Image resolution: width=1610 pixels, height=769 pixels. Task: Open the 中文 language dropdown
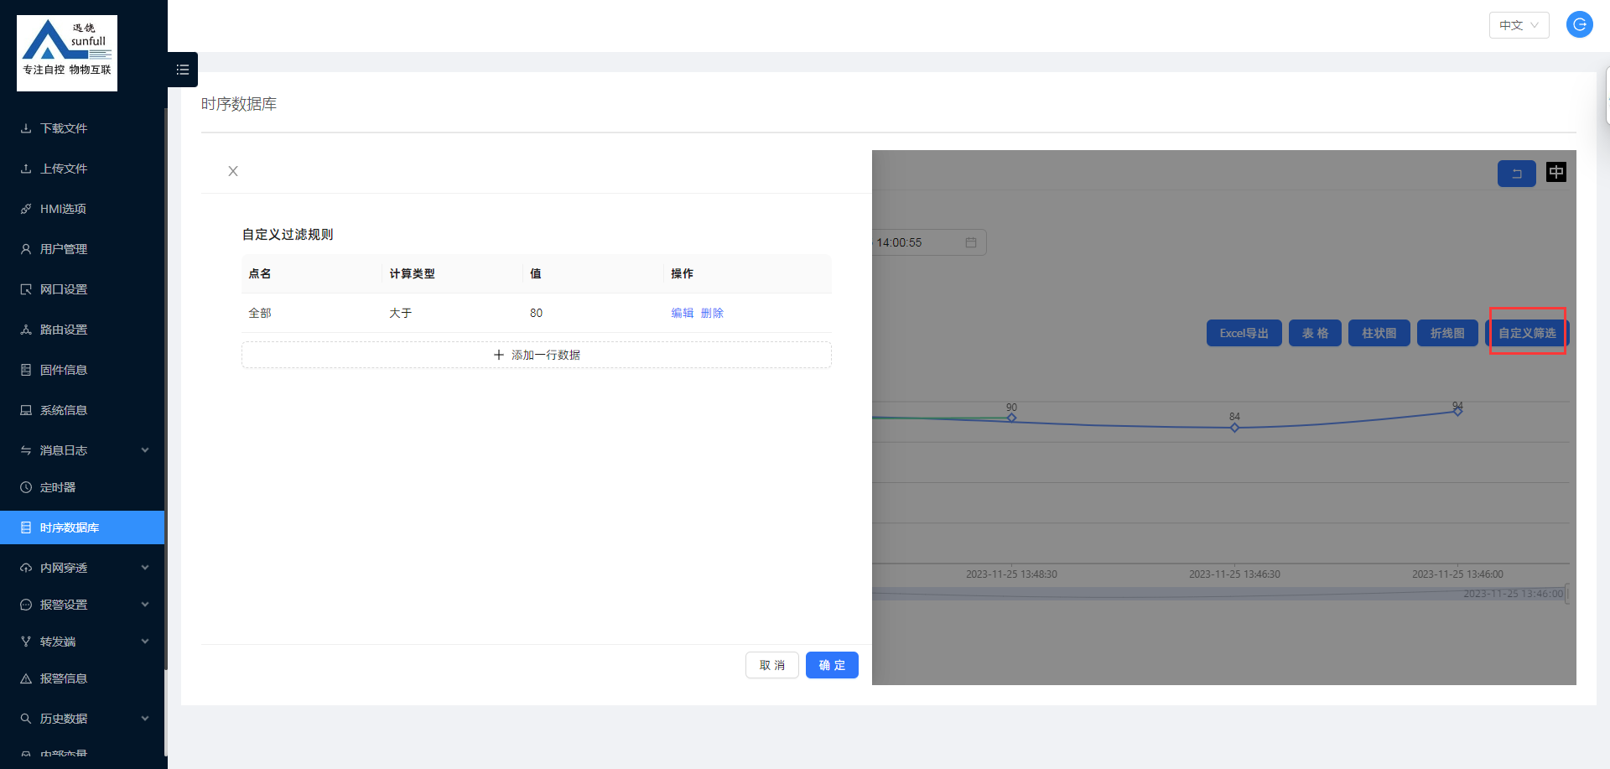1519,25
